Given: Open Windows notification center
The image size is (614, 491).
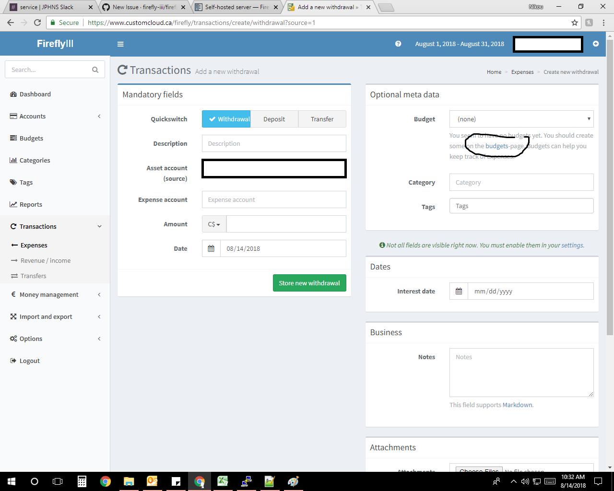Looking at the screenshot, I should pos(598,481).
